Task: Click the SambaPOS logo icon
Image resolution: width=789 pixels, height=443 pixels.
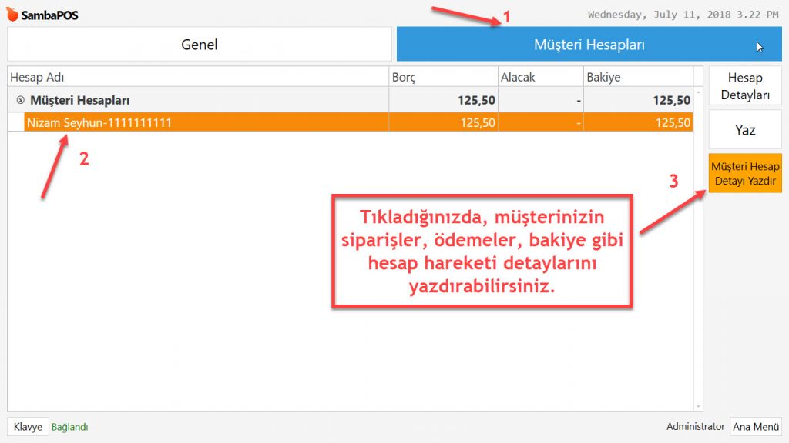Action: 12,15
